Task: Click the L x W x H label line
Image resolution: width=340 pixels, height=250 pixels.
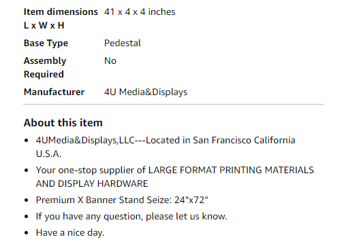Action: tap(44, 26)
